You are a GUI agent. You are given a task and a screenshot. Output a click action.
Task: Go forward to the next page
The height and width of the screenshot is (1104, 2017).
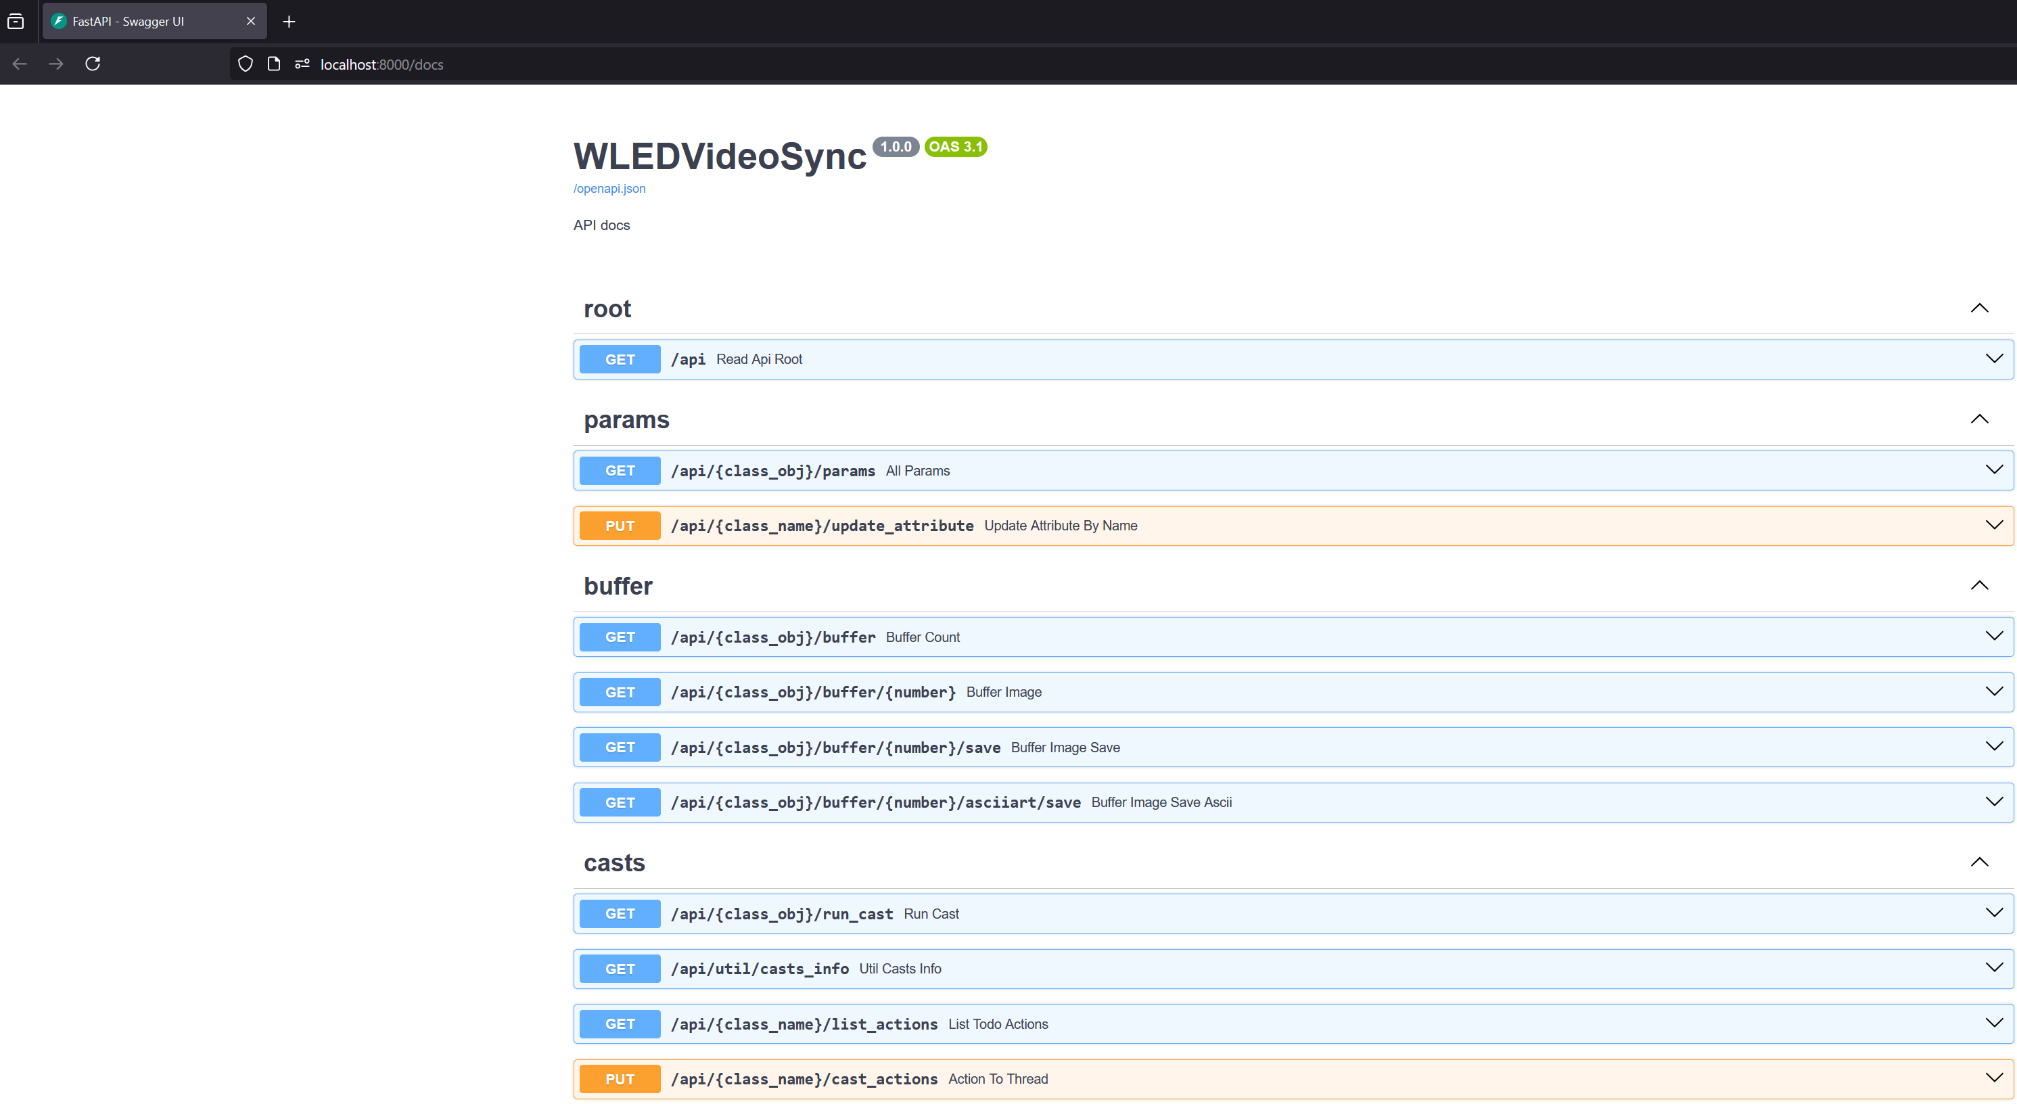pyautogui.click(x=55, y=64)
